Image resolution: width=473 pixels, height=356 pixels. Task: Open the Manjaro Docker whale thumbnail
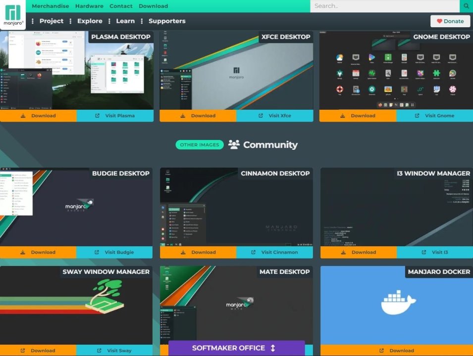397,305
